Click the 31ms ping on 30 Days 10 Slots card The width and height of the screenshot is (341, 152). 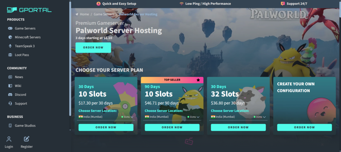click(x=127, y=117)
